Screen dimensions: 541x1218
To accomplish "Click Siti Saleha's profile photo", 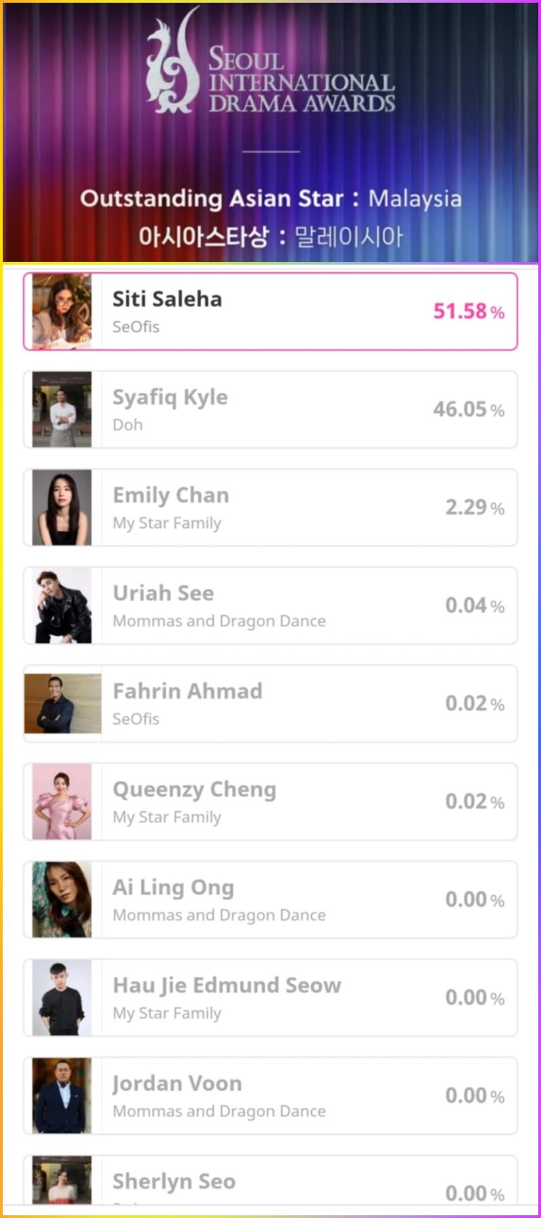I will tap(62, 311).
